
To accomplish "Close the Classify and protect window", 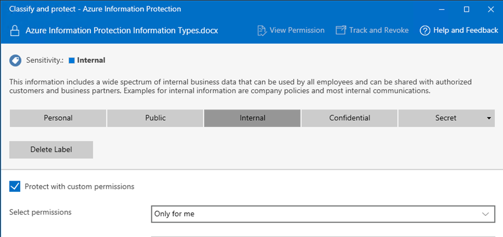I will click(491, 10).
